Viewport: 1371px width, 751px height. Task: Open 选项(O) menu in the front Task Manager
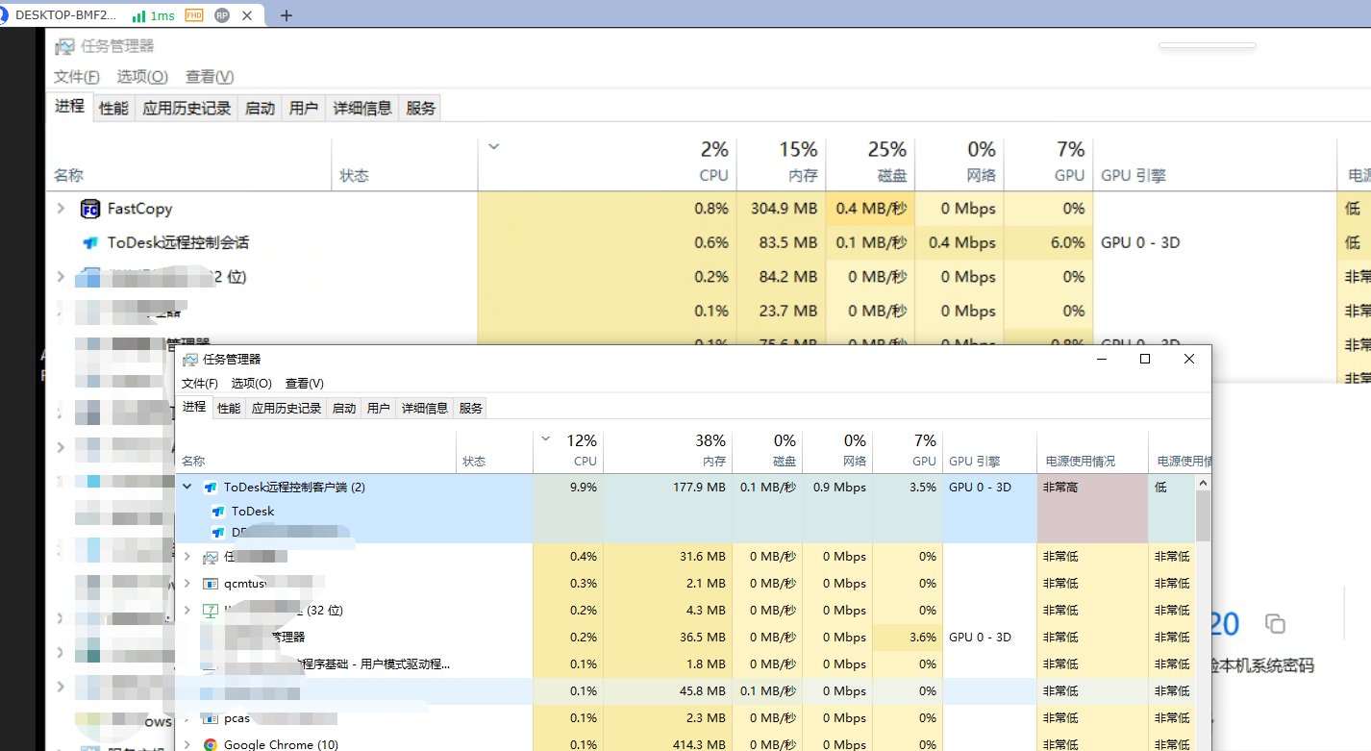[x=252, y=384]
